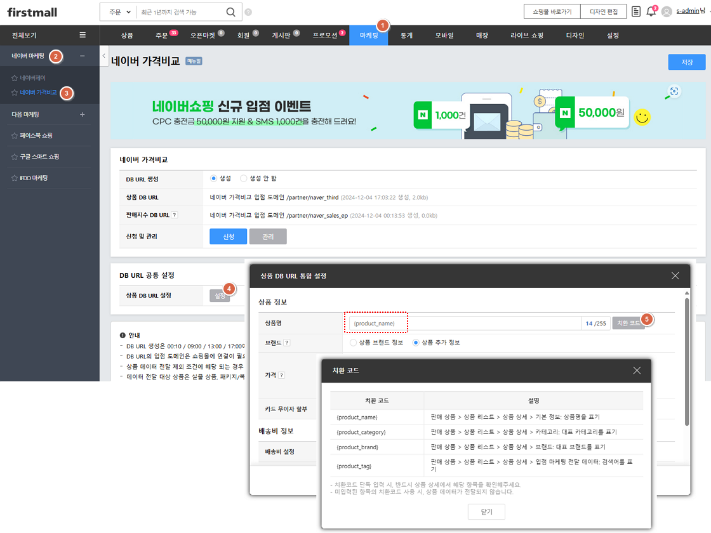Open the 마케팅 top menu
The image size is (711, 533).
(369, 36)
